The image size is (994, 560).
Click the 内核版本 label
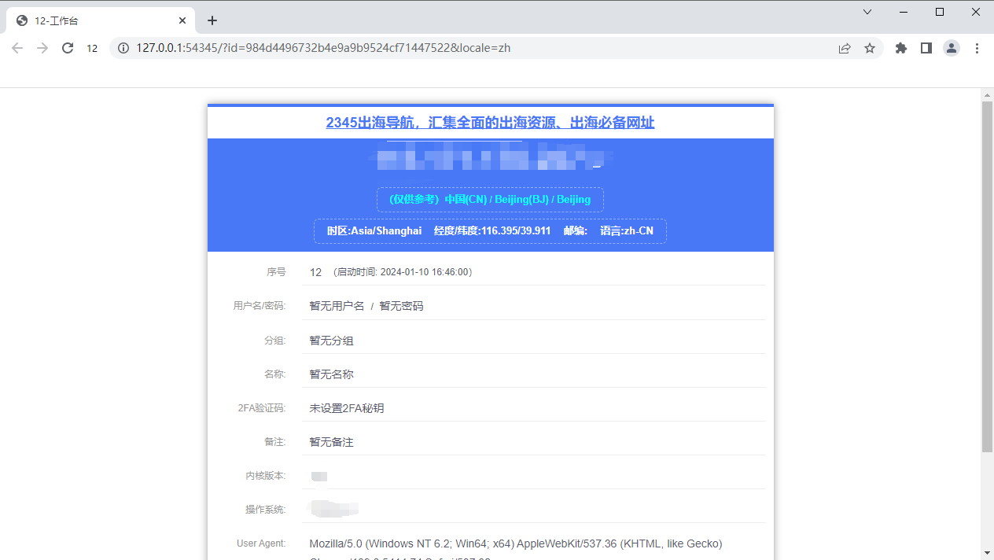coord(266,476)
